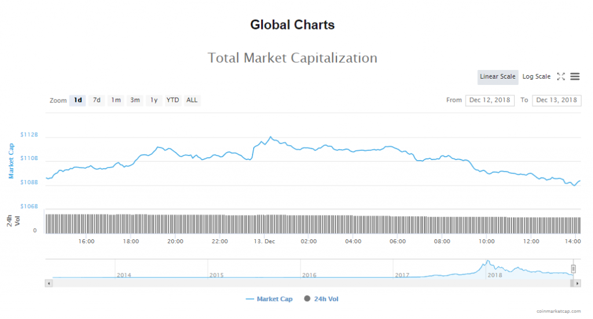
Task: Click the navigator scroll right arrow
Action: coord(577,283)
